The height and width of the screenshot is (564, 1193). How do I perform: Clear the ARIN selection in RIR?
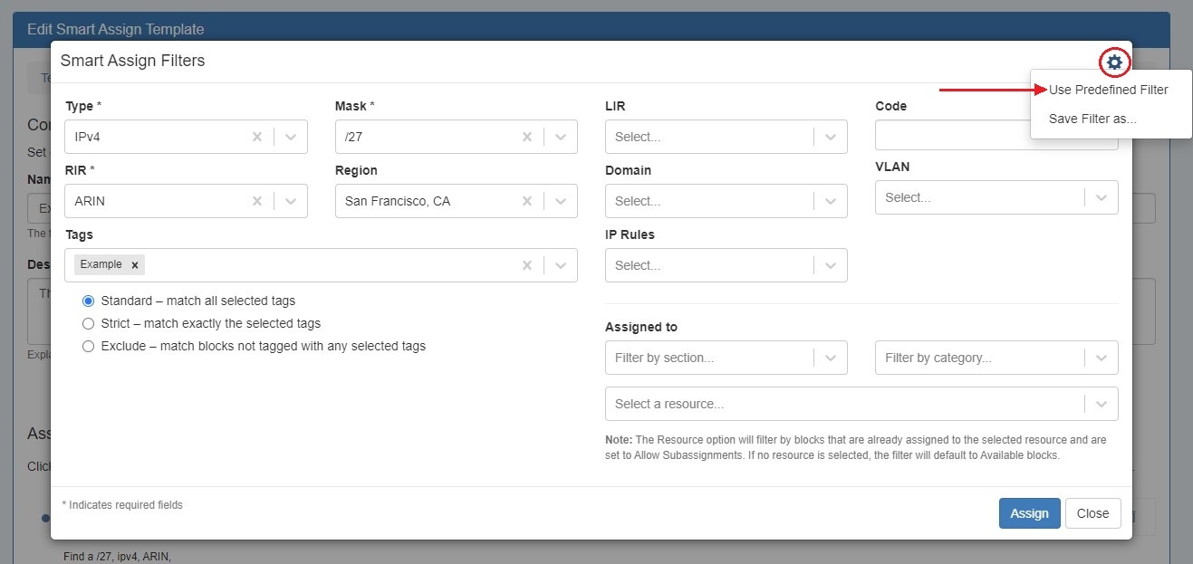point(257,201)
